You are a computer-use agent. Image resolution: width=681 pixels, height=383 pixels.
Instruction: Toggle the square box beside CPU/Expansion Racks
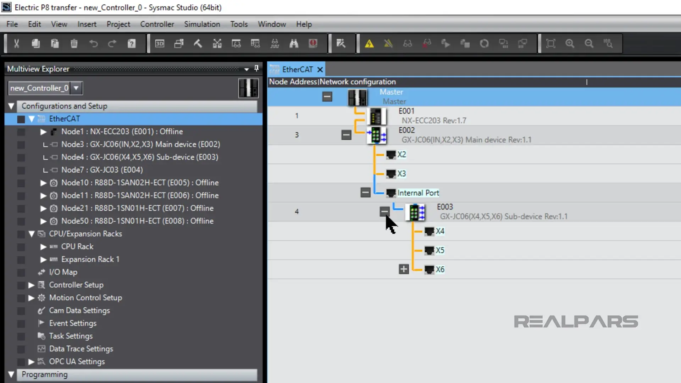point(21,234)
